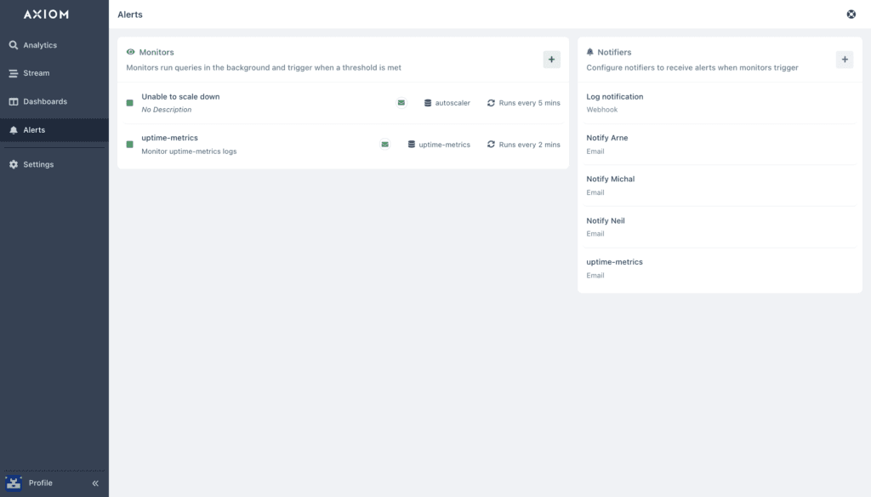Click the profile avatar icon
This screenshot has height=497, width=871.
(x=14, y=483)
